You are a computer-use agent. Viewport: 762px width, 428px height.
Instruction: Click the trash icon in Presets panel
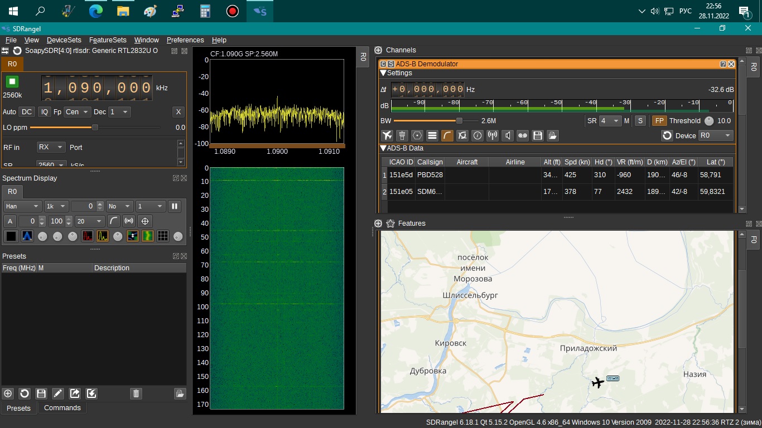[x=136, y=393]
